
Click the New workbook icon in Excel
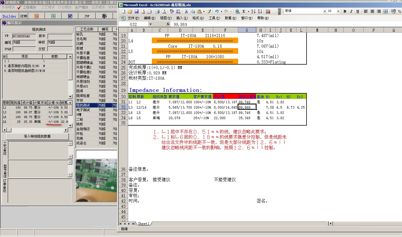[123, 11]
